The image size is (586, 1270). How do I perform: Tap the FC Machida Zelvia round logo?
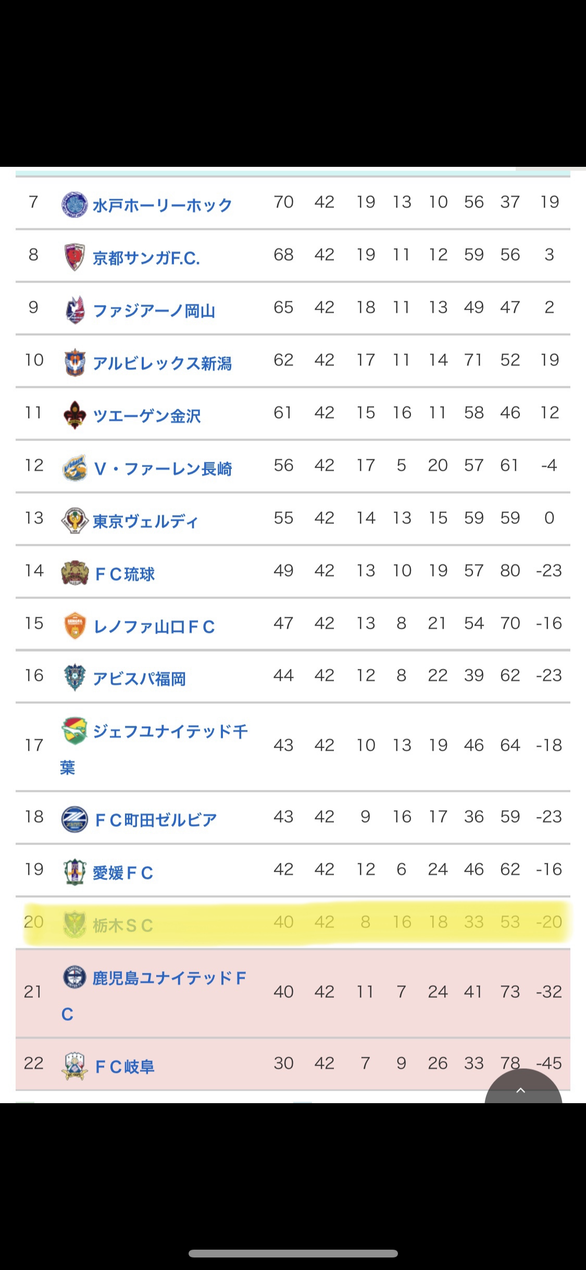click(74, 819)
